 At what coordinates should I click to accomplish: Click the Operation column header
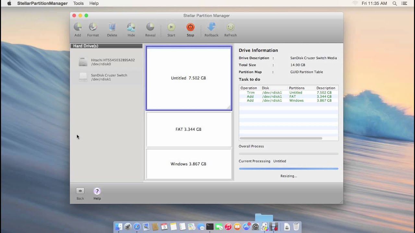[x=249, y=88]
